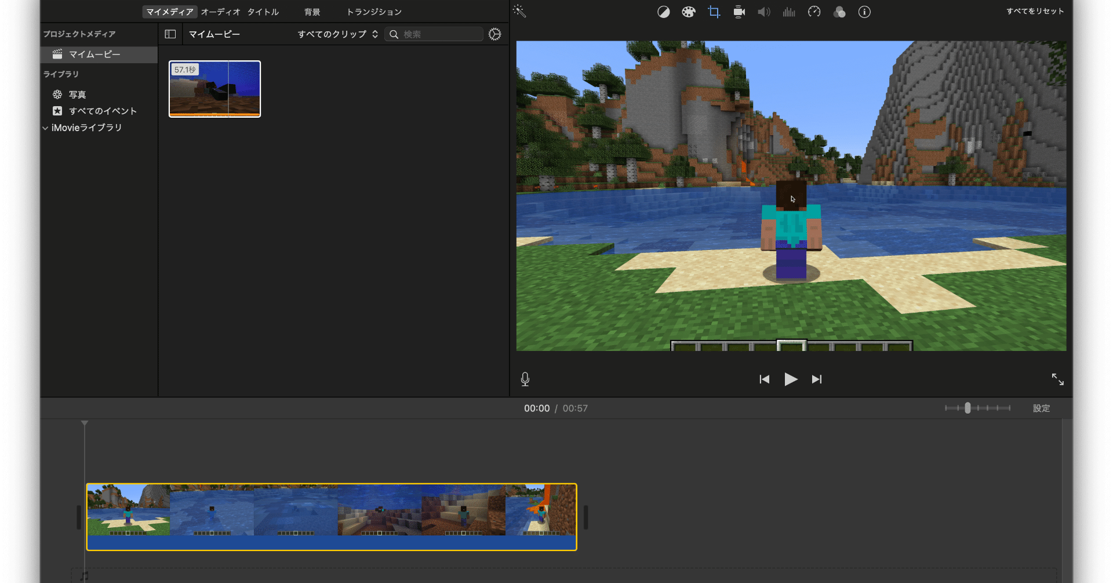This screenshot has width=1113, height=583.
Task: Open the すべてのクリップ filter dropdown
Action: coord(337,34)
